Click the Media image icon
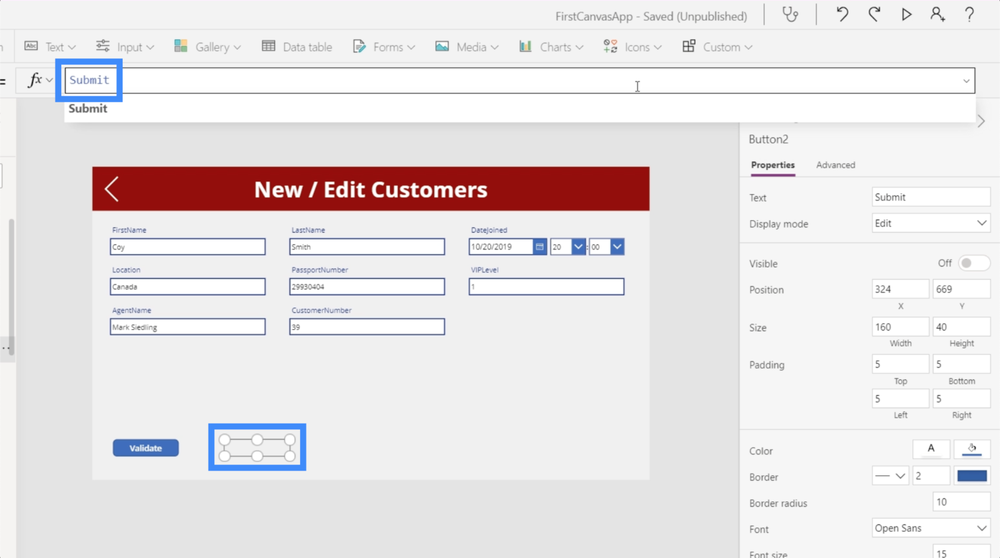The height and width of the screenshot is (558, 1000). (x=442, y=46)
